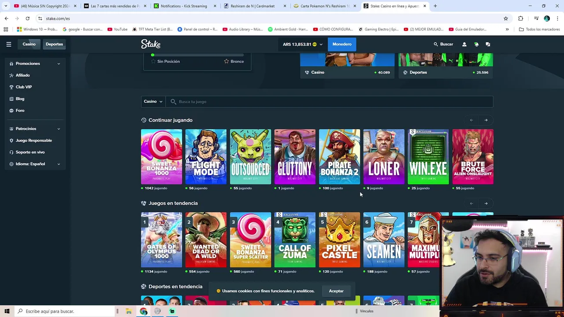Open the YouTube bookmark
564x317 pixels.
tap(117, 29)
